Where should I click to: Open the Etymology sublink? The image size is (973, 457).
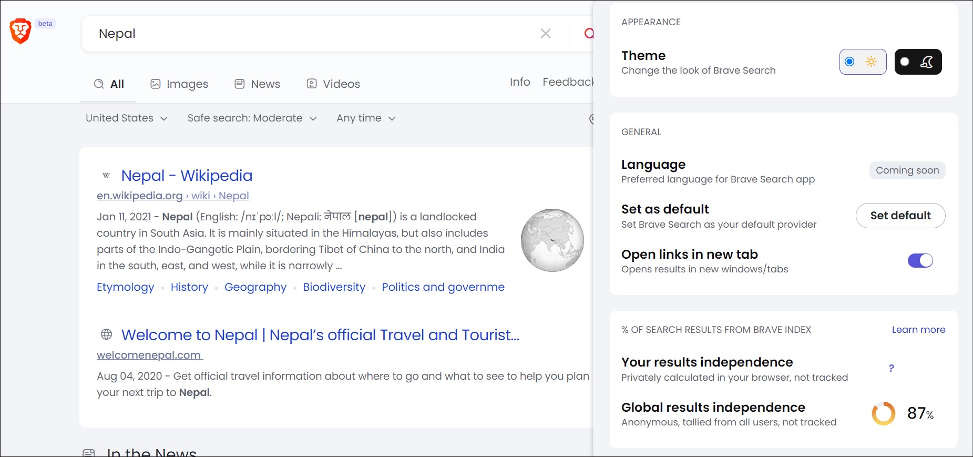126,287
